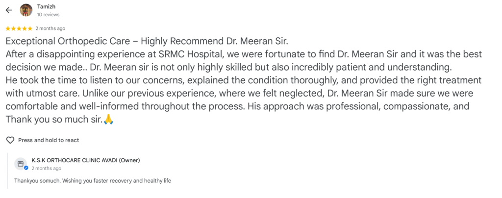Open Tamizh's profile picture

26,10
